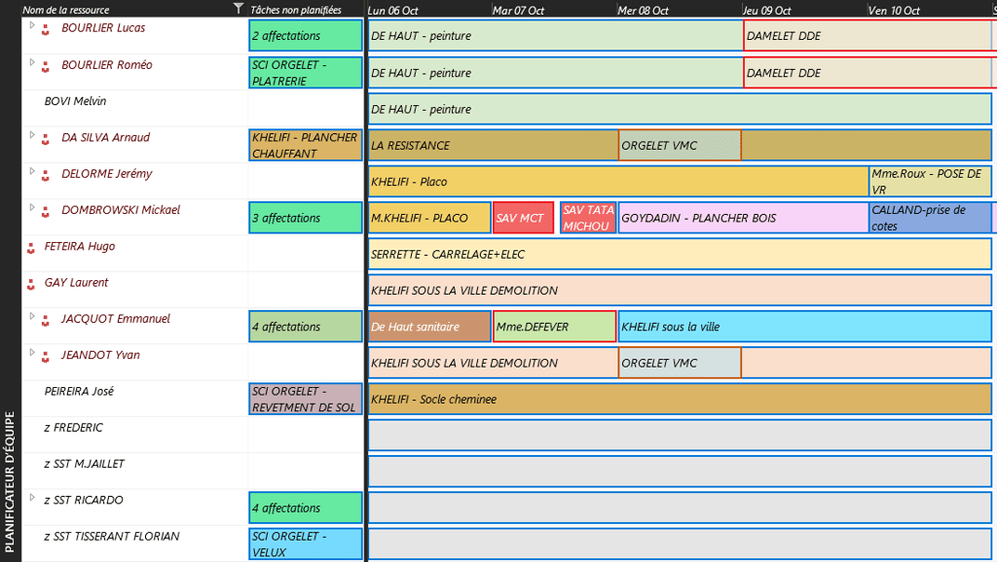Select the Mme.DEFEVER task
Image resolution: width=997 pixels, height=562 pixels.
[554, 327]
